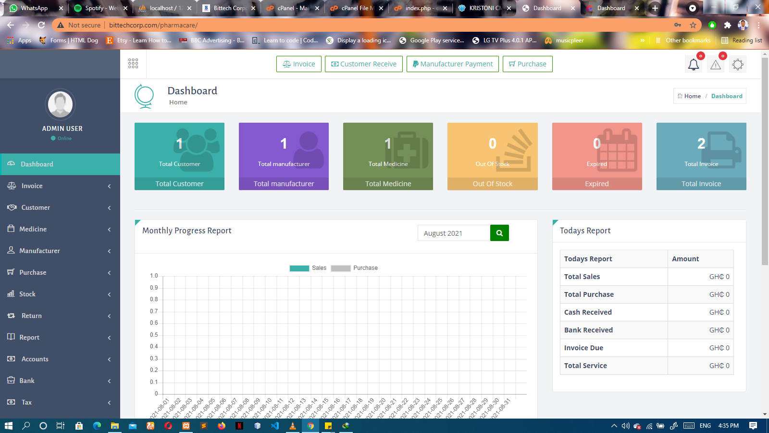769x433 pixels.
Task: Open the browser extensions puzzle icon
Action: [x=727, y=25]
